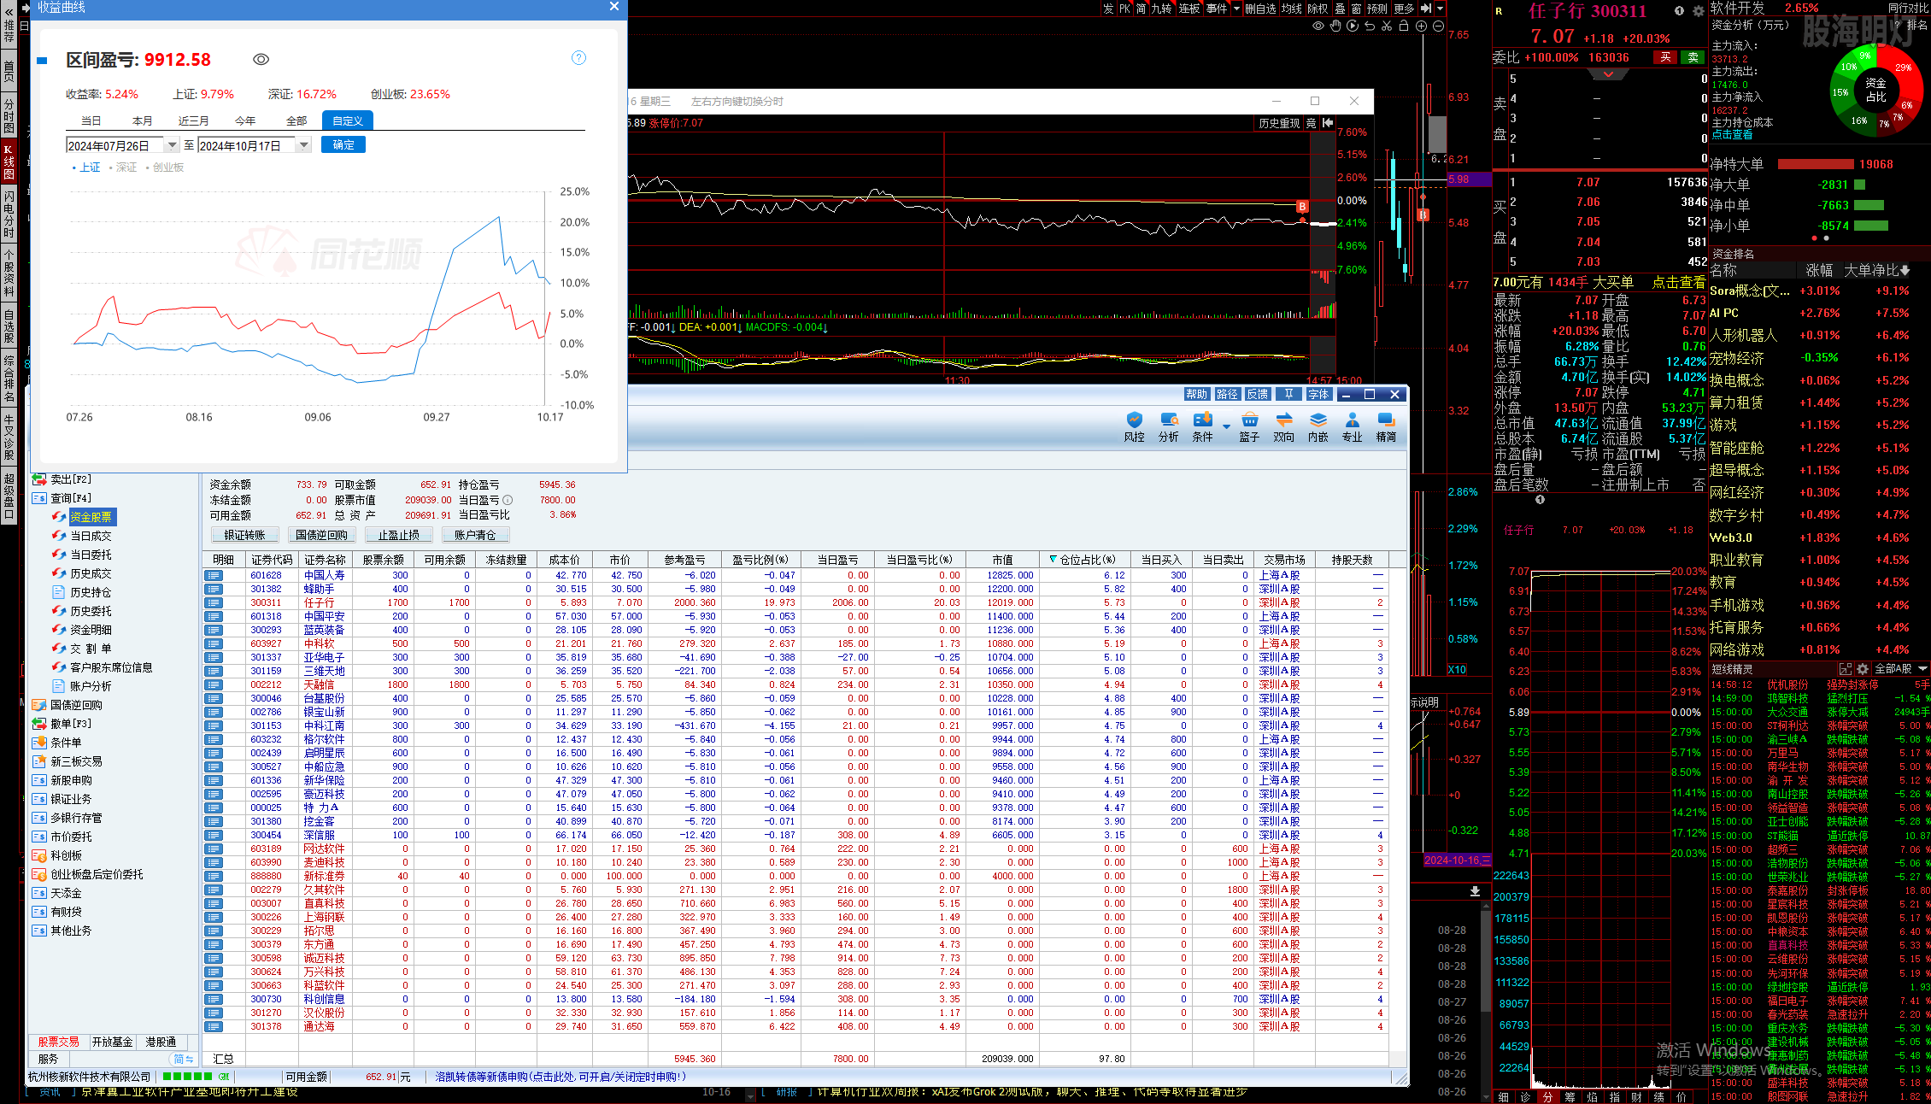Click the scissors cut tool on chart toolbar
The image size is (1931, 1104).
(x=1387, y=26)
